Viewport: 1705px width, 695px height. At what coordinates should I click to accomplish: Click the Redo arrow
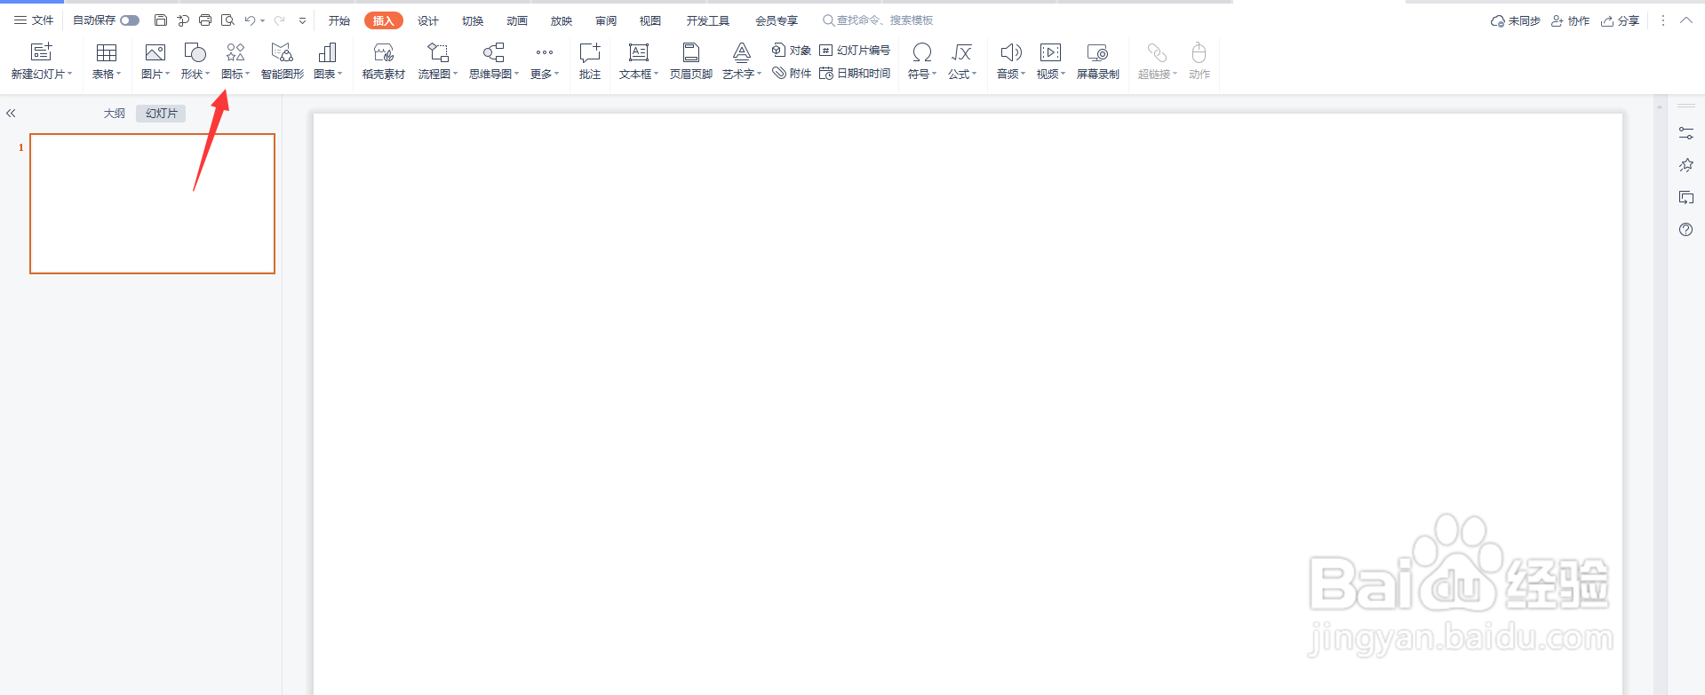coord(280,20)
